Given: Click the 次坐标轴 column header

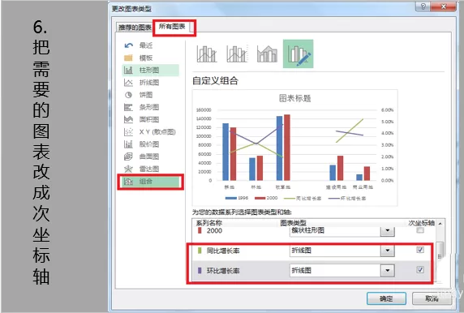Looking at the screenshot, I should click(x=422, y=223).
